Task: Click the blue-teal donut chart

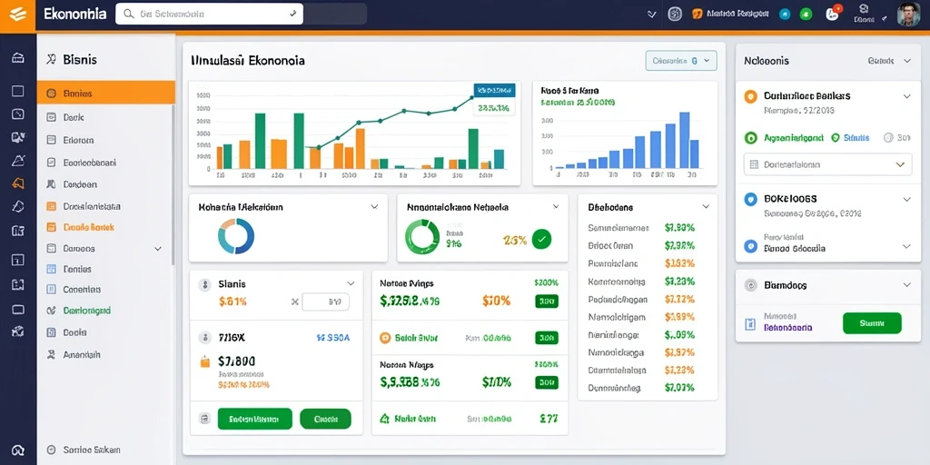Action: pos(236,236)
